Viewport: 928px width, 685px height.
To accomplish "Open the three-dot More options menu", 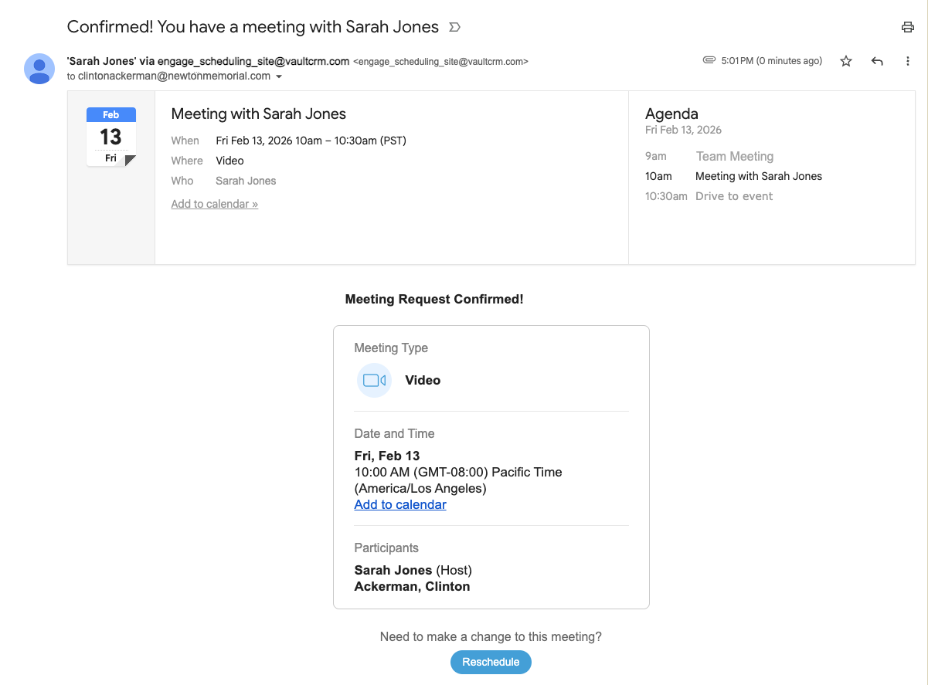I will click(908, 61).
